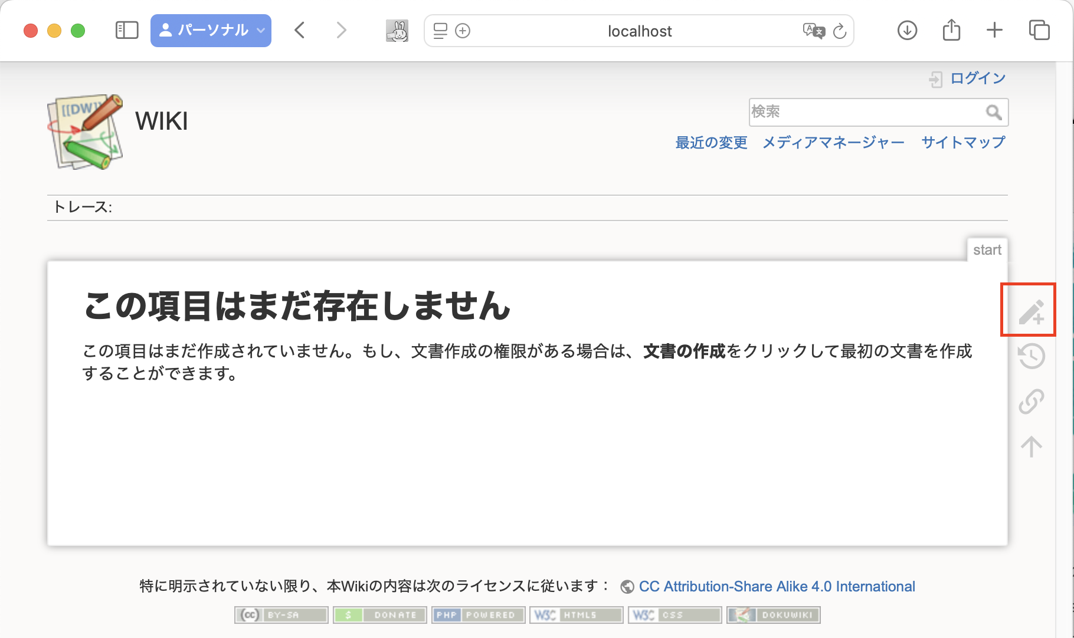Click the Share icon in Safari toolbar
Screen dimensions: 1074x638
(951, 29)
